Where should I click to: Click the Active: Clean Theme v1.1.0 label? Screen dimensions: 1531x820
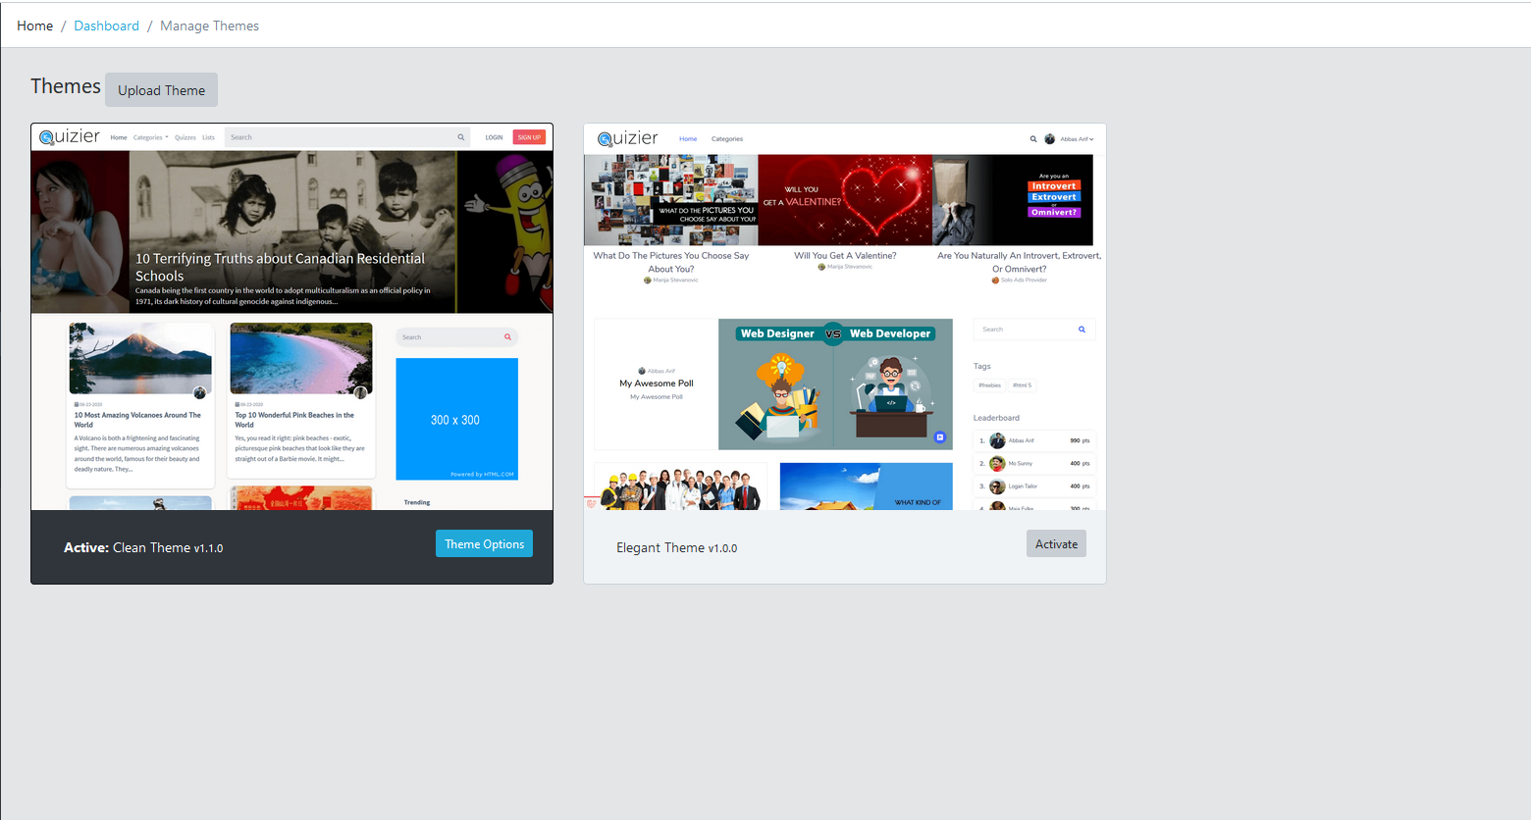(x=143, y=547)
